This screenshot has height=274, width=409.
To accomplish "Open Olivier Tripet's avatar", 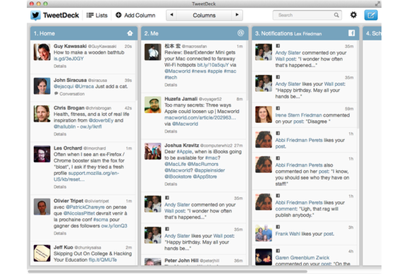I will (x=42, y=207).
